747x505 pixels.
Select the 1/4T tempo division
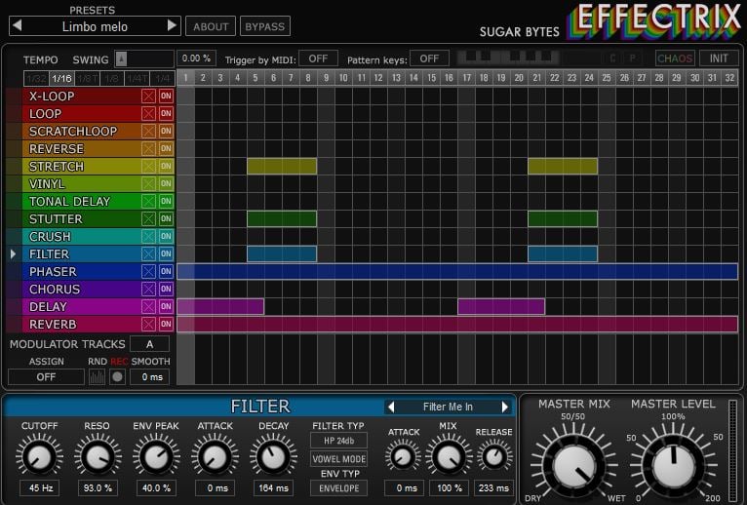pos(138,79)
